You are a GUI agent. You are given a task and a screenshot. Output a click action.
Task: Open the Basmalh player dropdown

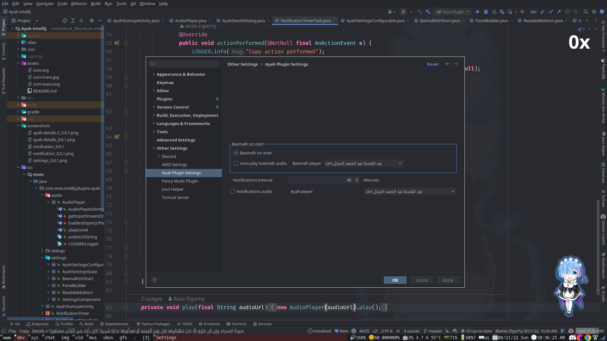[364, 163]
